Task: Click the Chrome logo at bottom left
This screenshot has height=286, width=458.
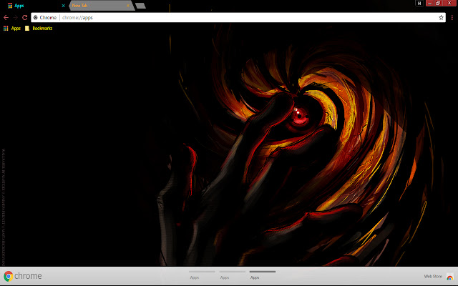Action: [8, 276]
